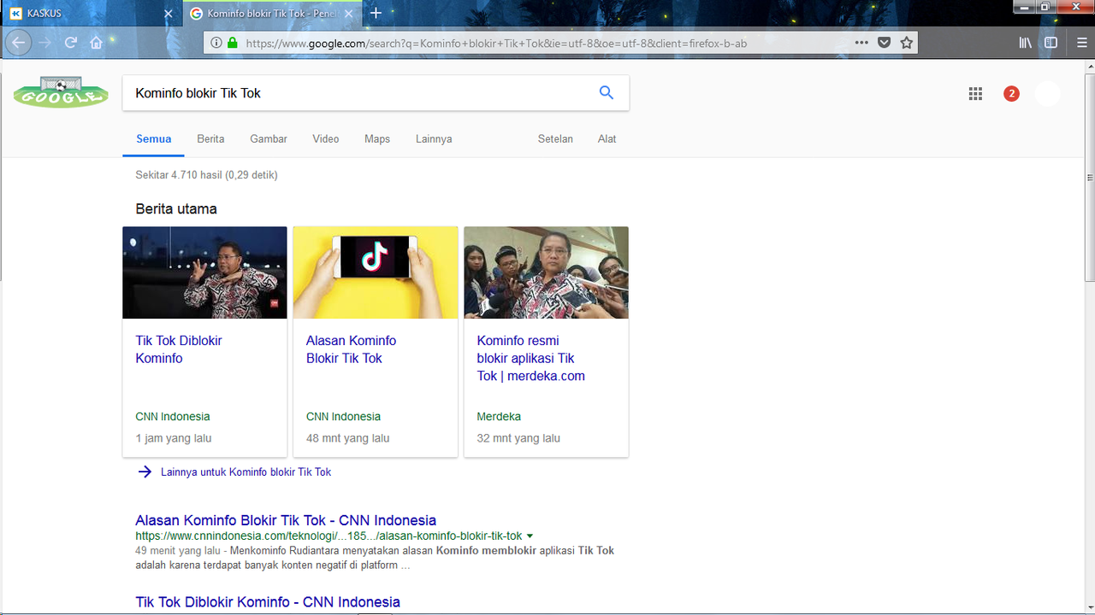Click the 1 jam yang lalu timestamp
The width and height of the screenshot is (1095, 615).
[174, 438]
